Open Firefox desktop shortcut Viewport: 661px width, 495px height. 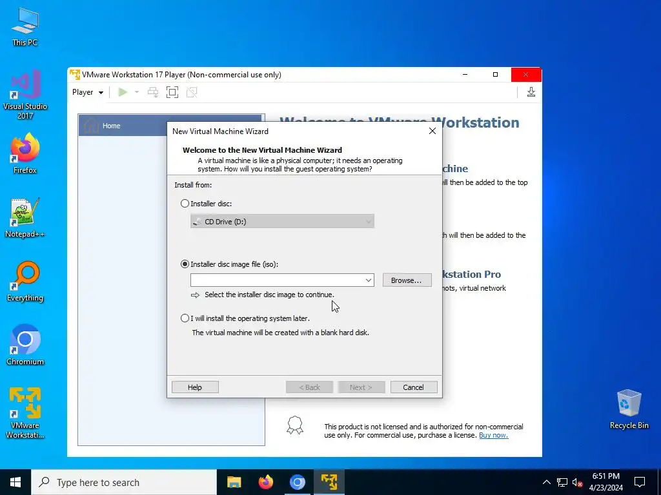pyautogui.click(x=25, y=153)
